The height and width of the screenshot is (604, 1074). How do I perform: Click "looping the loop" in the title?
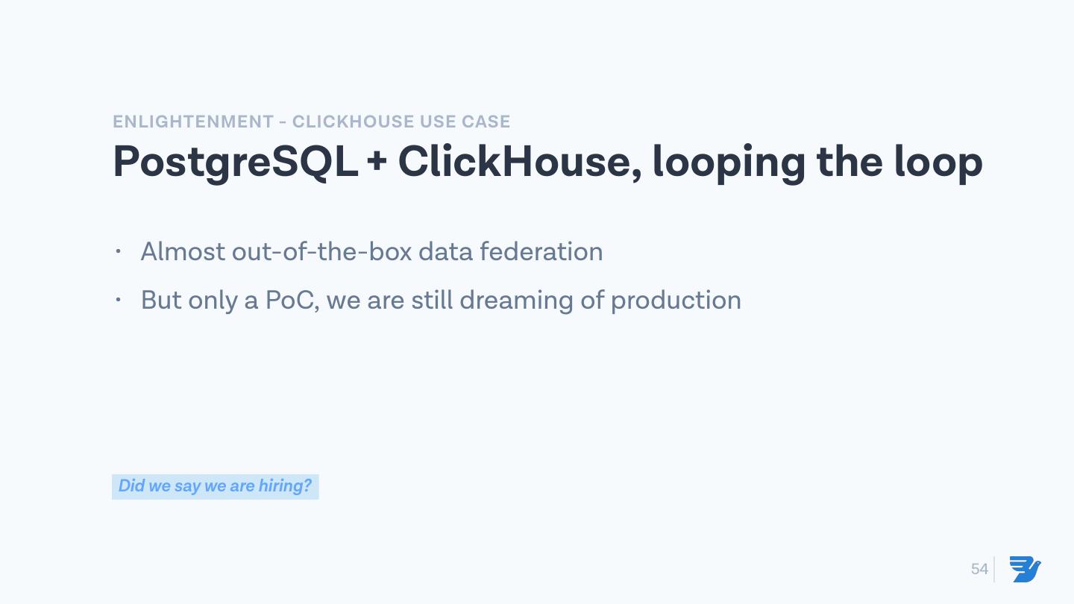tap(817, 162)
